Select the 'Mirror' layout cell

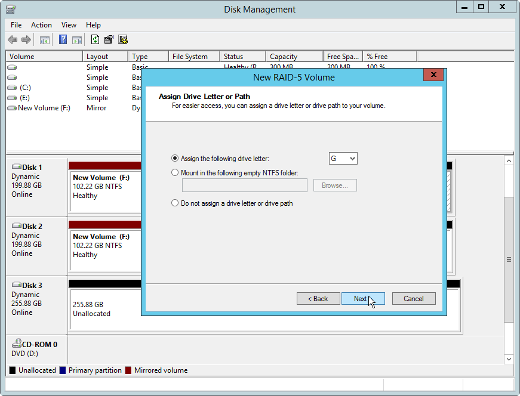pyautogui.click(x=97, y=108)
